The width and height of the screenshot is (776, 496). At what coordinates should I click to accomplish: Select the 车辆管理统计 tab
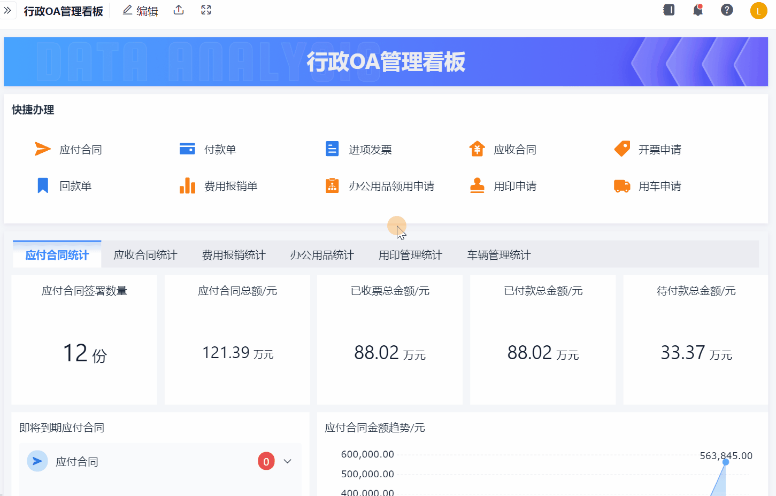pos(498,255)
